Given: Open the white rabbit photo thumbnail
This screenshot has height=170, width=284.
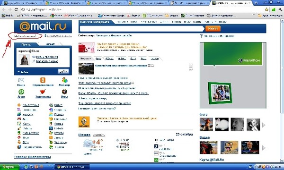Looking at the screenshot, I should (x=222, y=124).
